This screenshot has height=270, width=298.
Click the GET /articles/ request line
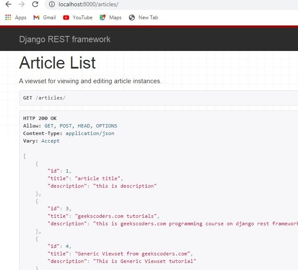44,98
